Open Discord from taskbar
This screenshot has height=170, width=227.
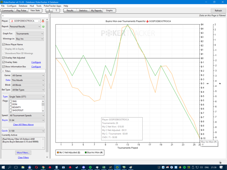pyautogui.click(x=84, y=167)
